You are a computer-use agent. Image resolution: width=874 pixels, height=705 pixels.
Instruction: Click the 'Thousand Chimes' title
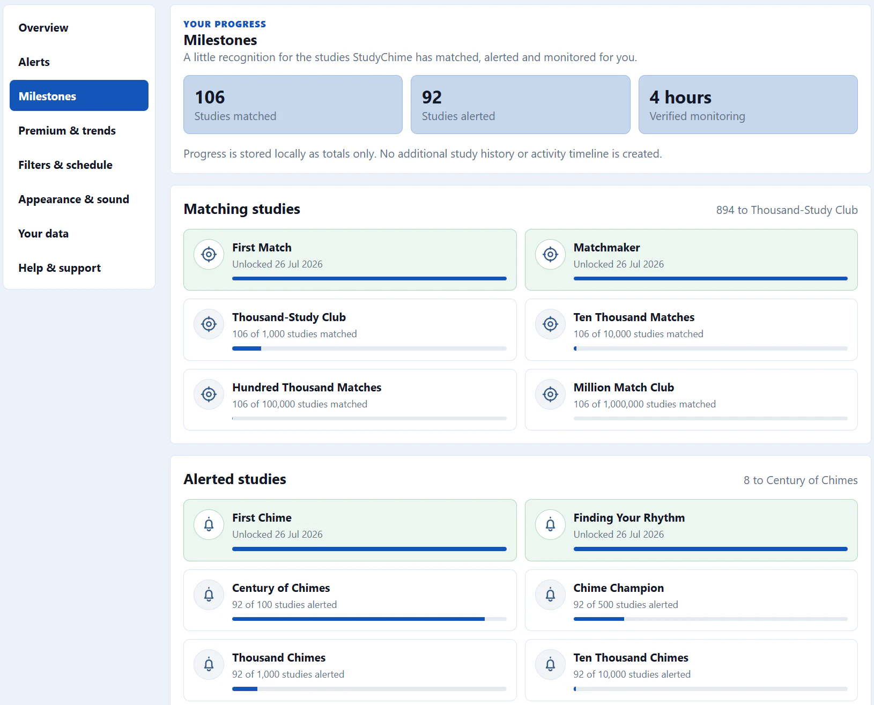279,657
